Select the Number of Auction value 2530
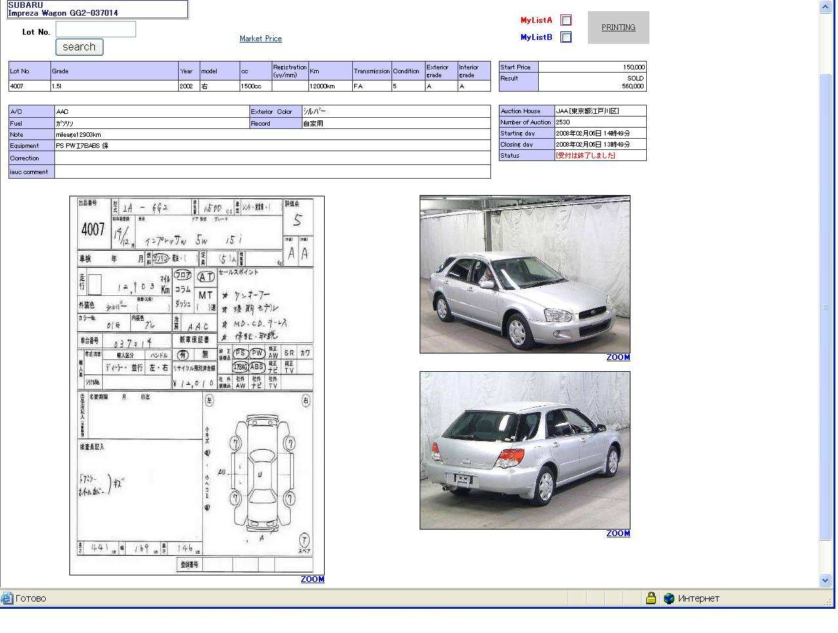 600,122
